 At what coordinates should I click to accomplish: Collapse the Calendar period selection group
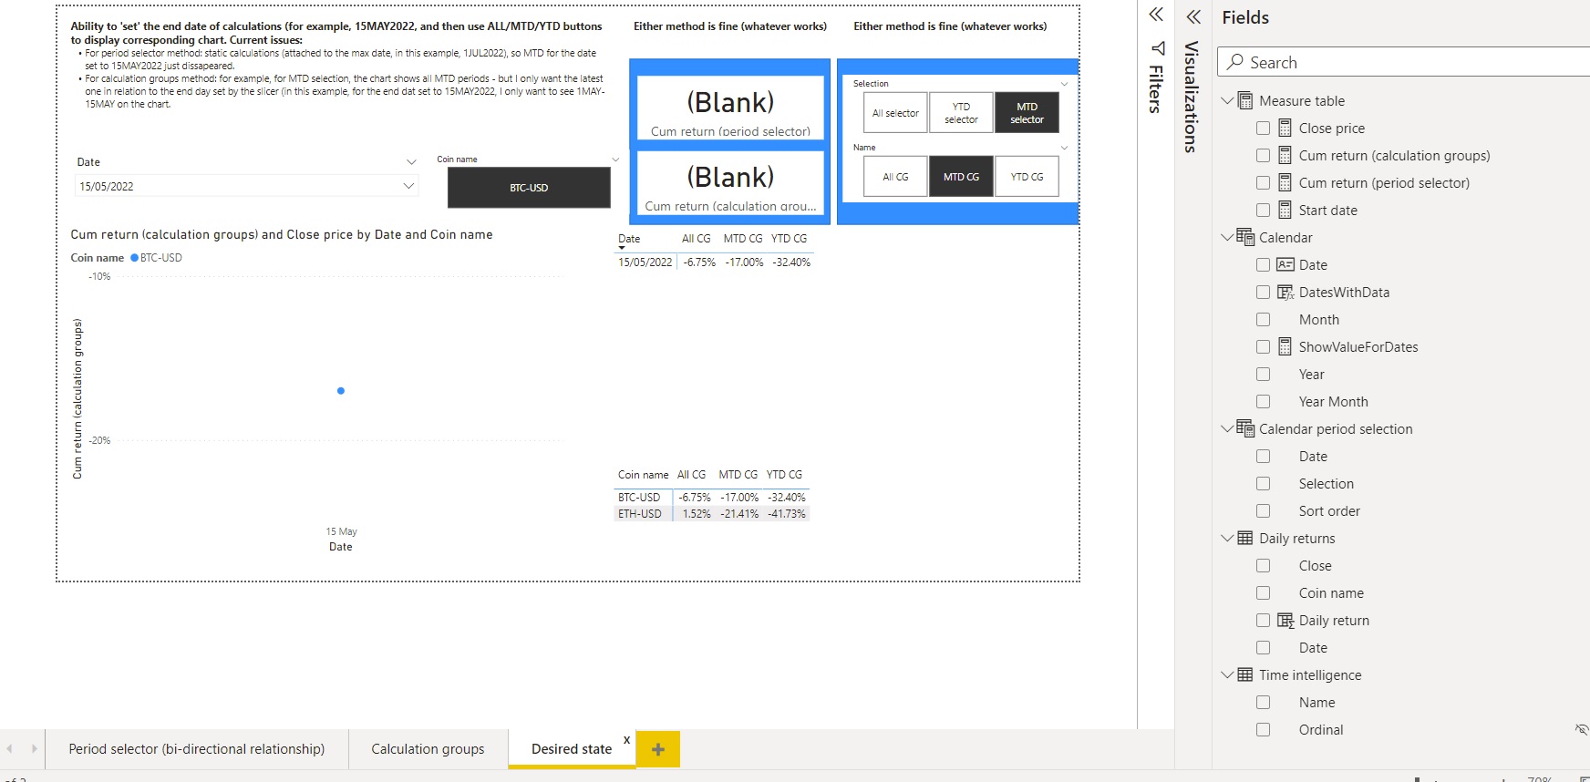tap(1227, 428)
